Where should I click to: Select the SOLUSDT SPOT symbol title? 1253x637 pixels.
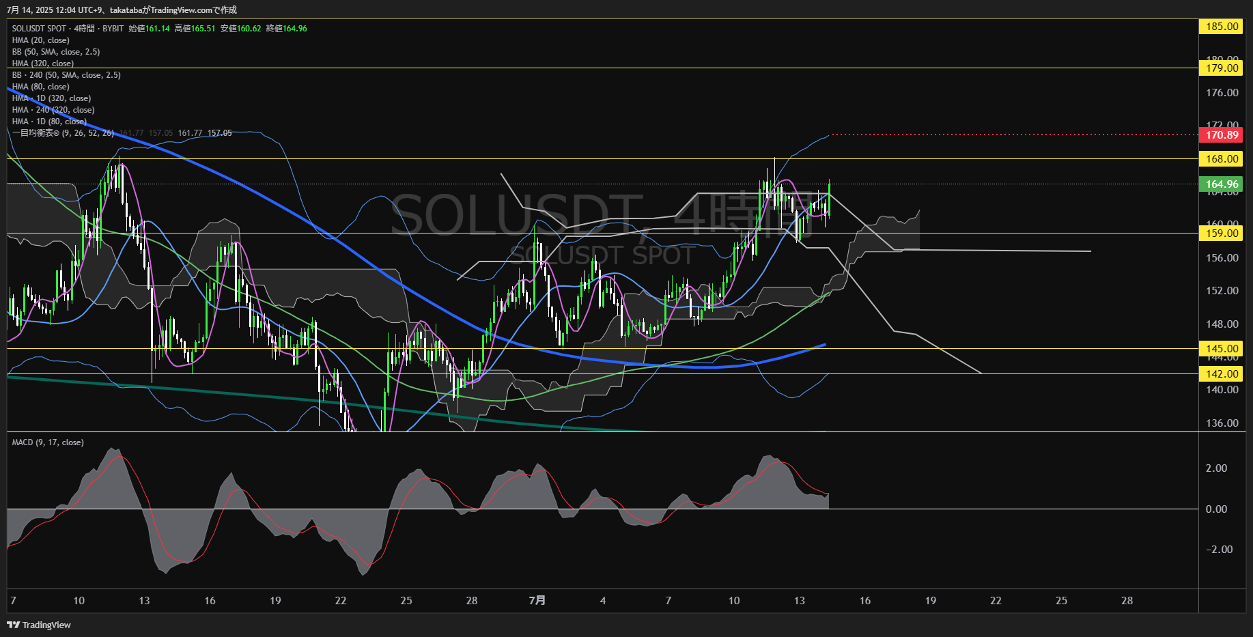point(39,29)
